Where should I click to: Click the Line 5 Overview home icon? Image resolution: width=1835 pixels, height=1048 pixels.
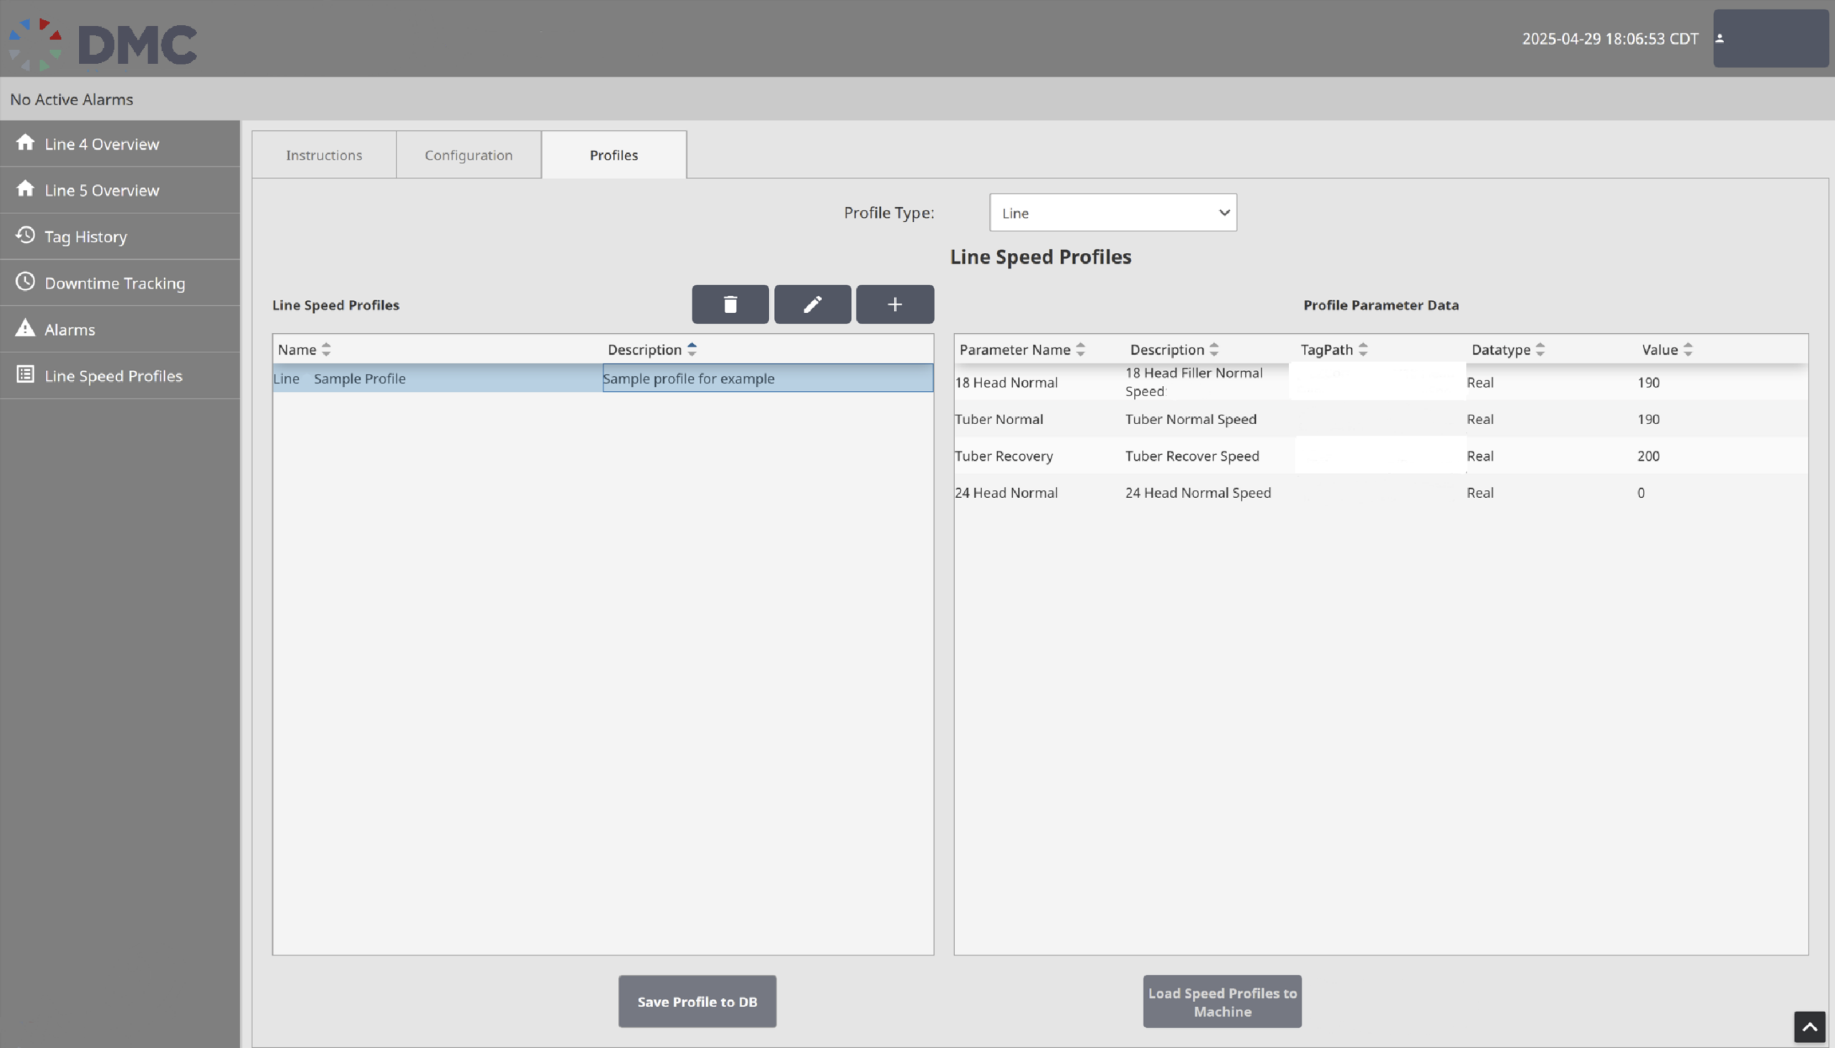(25, 188)
